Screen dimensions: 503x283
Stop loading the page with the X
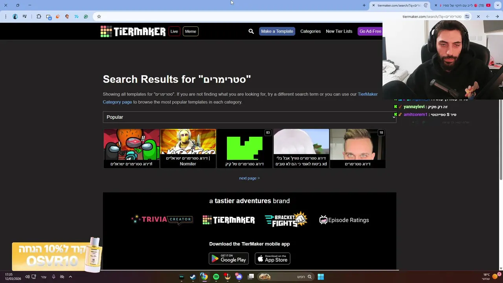tap(478, 17)
